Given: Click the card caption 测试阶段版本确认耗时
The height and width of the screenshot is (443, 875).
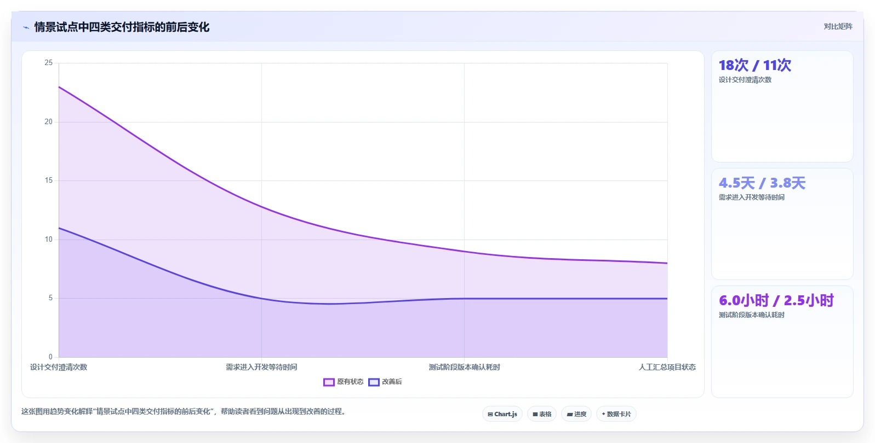Looking at the screenshot, I should pos(752,315).
